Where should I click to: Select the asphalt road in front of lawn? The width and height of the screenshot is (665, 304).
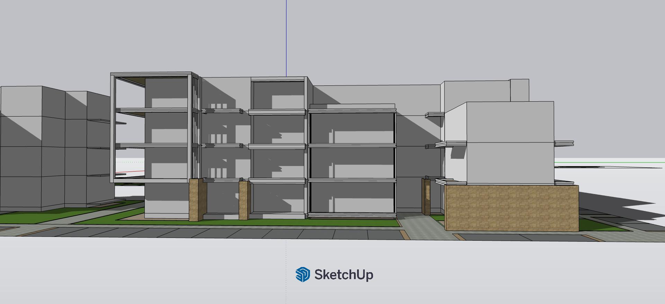point(208,233)
